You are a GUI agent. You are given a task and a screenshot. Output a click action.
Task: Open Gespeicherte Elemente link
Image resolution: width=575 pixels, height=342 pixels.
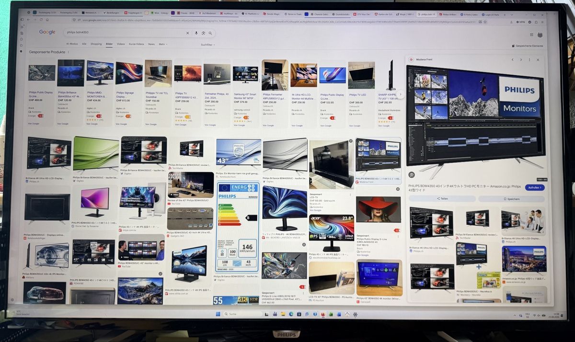pyautogui.click(x=527, y=46)
